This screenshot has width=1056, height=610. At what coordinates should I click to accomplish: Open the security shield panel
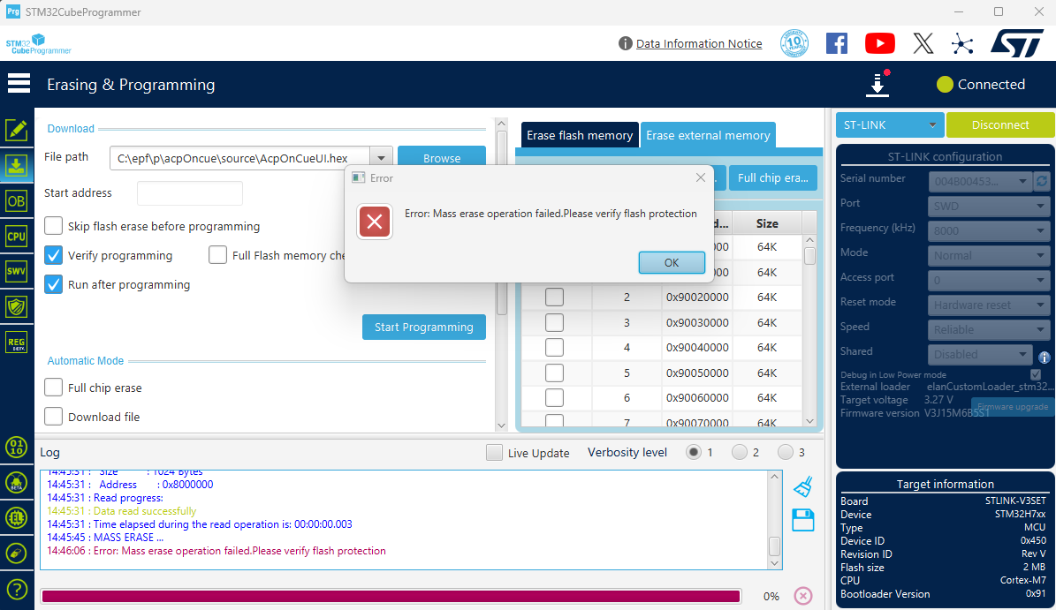(x=17, y=306)
